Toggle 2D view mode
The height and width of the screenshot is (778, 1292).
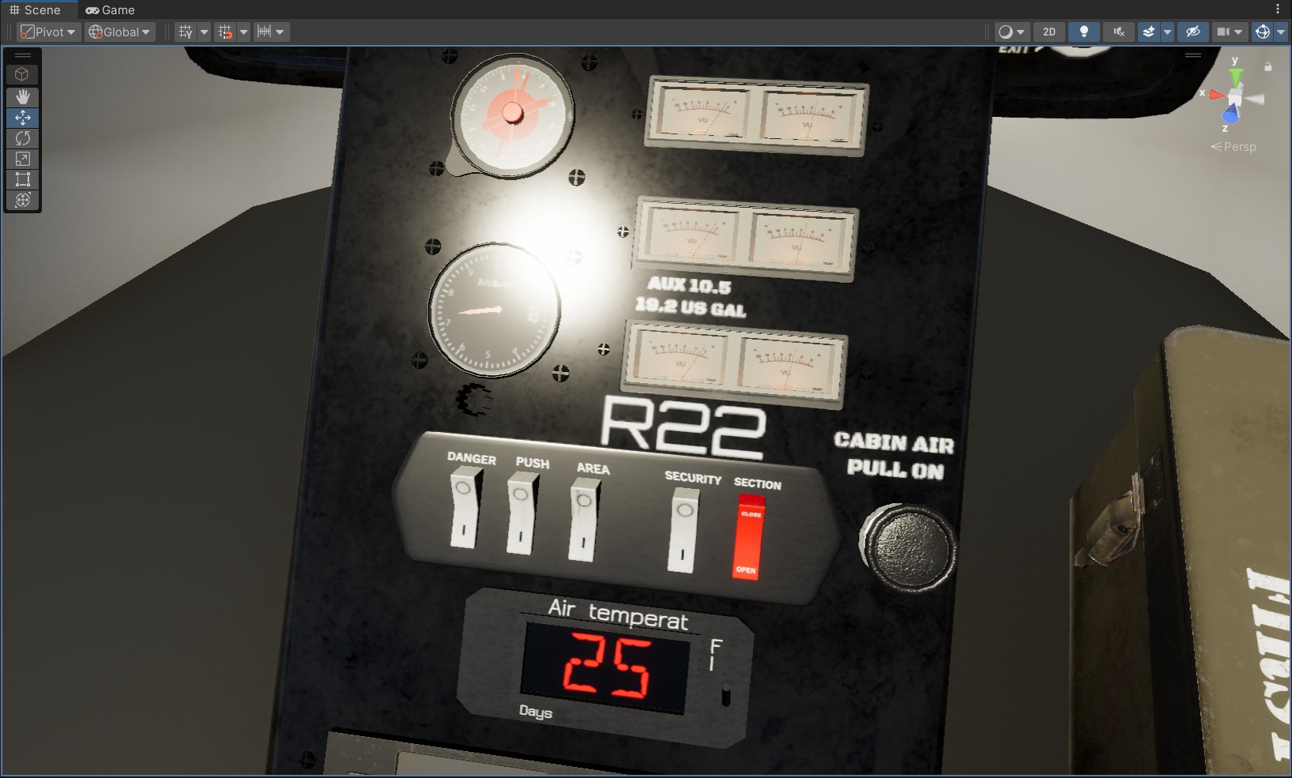click(x=1049, y=32)
